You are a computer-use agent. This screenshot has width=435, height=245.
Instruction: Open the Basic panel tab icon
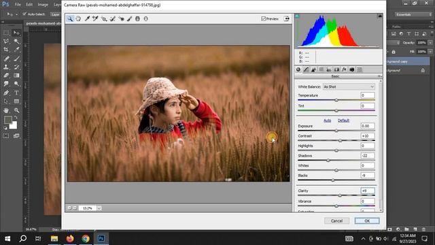click(298, 69)
